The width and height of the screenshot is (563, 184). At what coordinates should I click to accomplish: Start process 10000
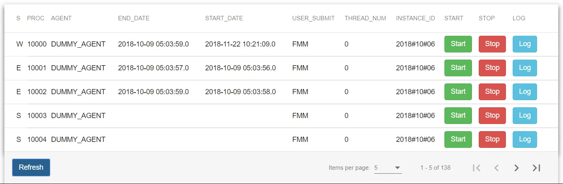tap(458, 44)
